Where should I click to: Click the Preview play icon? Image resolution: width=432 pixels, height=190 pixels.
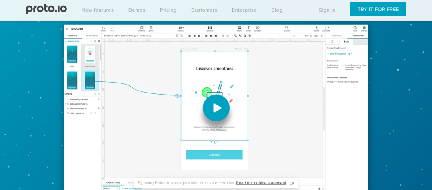coord(364,28)
